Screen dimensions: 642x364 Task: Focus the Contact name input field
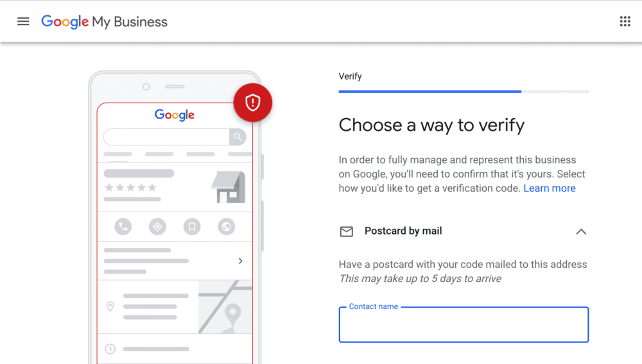(464, 326)
